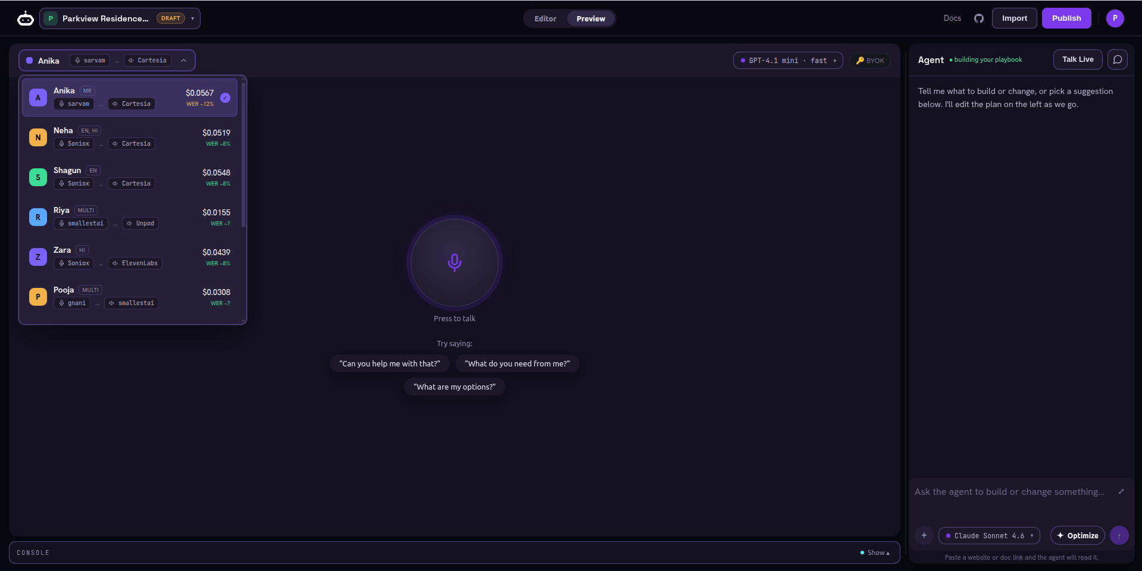Viewport: 1142px width, 571px height.
Task: Click the Import button
Action: pos(1015,18)
